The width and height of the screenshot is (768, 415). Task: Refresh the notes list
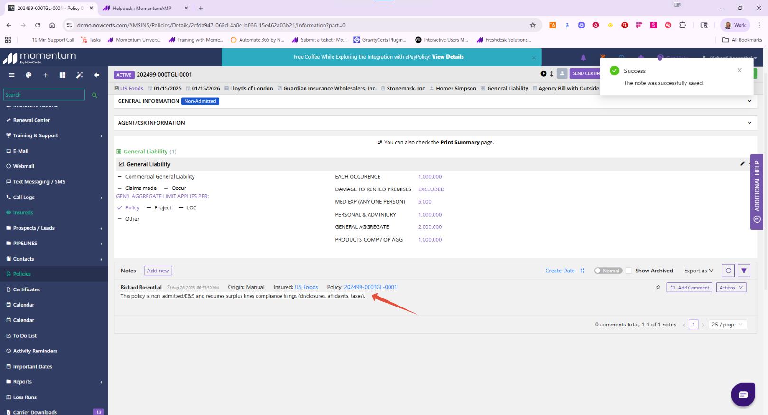click(x=728, y=271)
